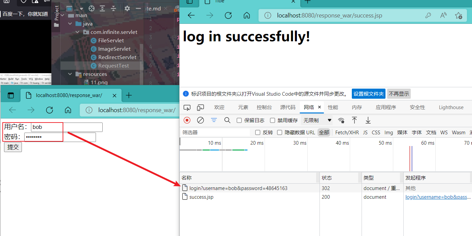Reload the success.jsp page

[x=228, y=15]
